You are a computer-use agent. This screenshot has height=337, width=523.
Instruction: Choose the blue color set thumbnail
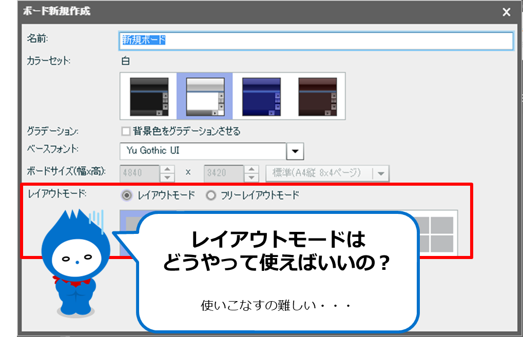pyautogui.click(x=261, y=96)
